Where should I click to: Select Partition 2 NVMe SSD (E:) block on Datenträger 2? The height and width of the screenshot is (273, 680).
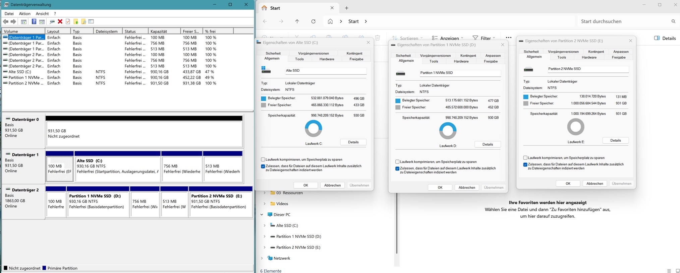(x=221, y=202)
